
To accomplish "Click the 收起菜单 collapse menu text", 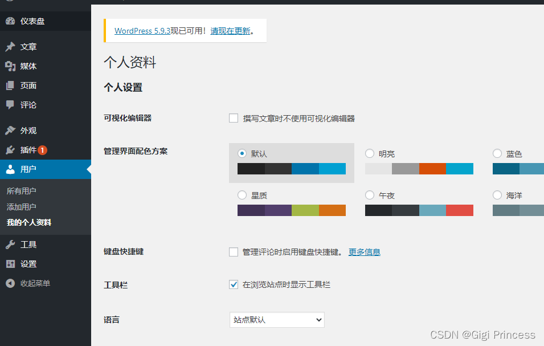I will click(35, 283).
